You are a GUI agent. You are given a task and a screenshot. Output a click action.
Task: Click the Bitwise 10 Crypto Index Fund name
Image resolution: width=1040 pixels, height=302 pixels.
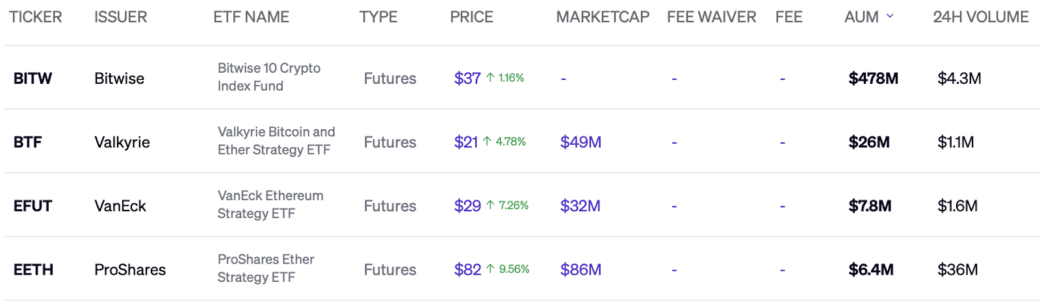(268, 77)
